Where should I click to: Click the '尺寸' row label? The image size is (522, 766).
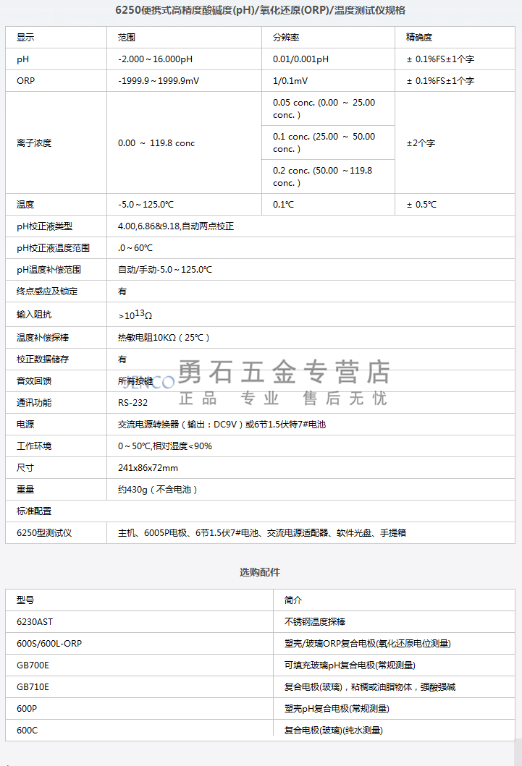(x=25, y=468)
